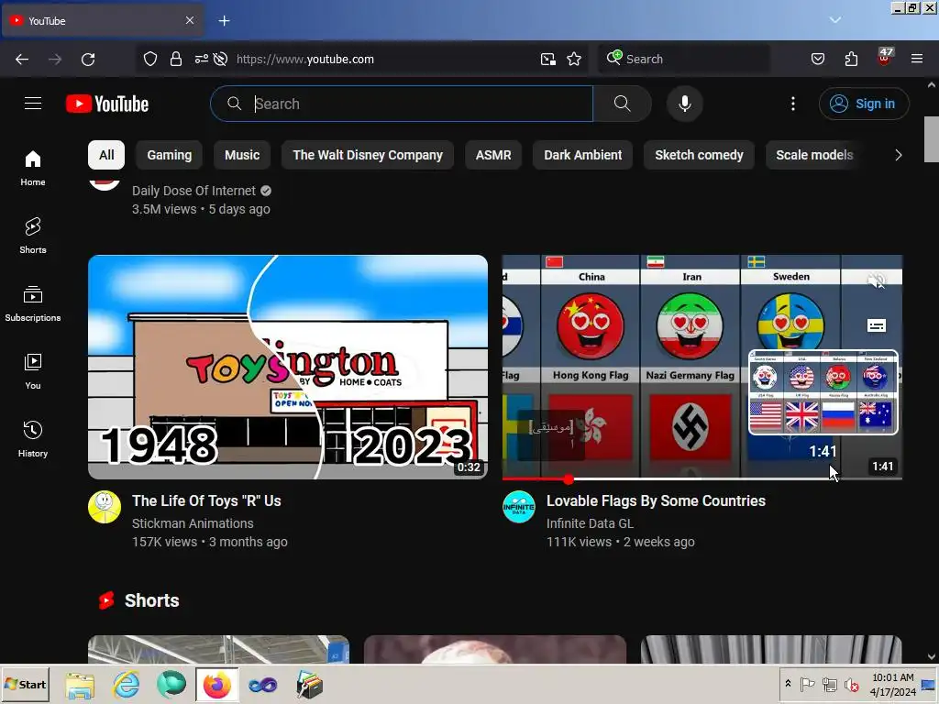Select the Sketch comedy chip
Viewport: 939px width, 704px height.
(699, 155)
